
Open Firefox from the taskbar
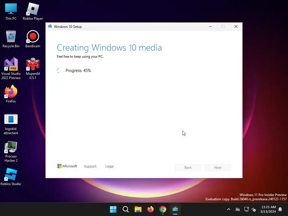pos(150,209)
